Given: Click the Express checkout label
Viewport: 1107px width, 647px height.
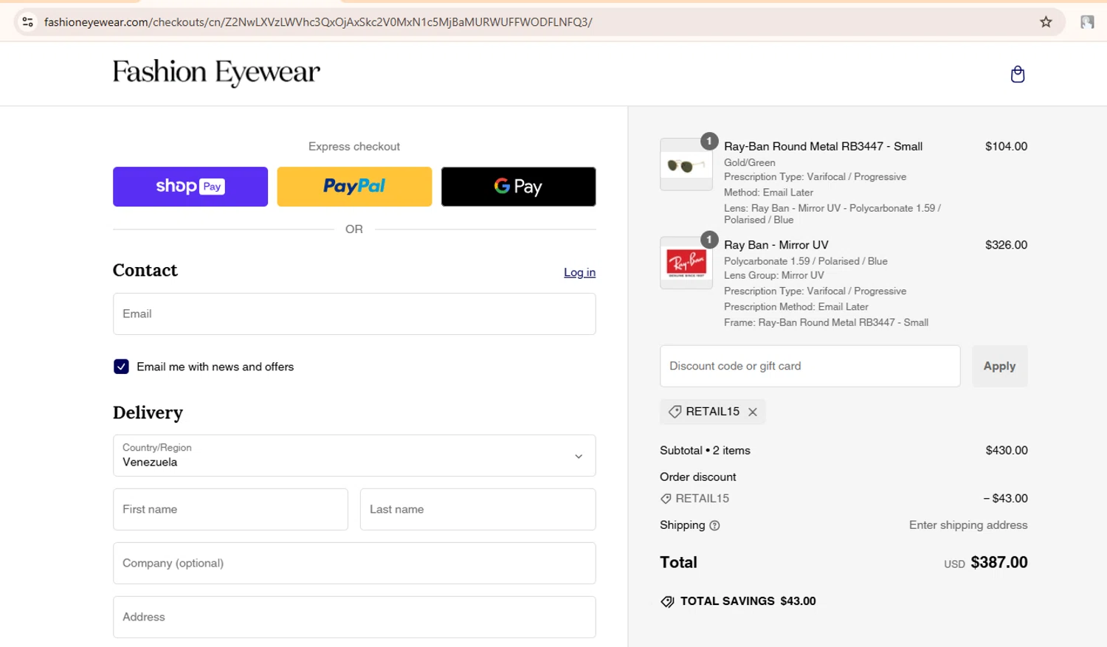Looking at the screenshot, I should click(x=354, y=147).
